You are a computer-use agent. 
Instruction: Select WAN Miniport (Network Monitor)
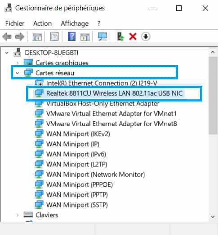click(x=95, y=175)
